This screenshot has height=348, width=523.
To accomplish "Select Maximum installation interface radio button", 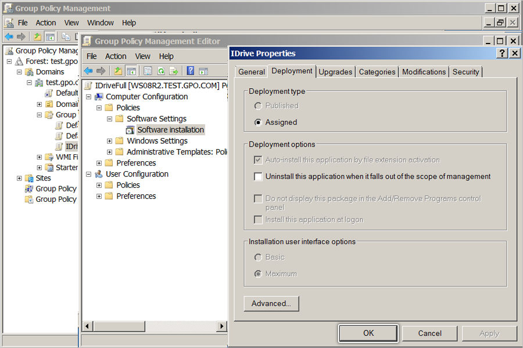I will [x=258, y=274].
